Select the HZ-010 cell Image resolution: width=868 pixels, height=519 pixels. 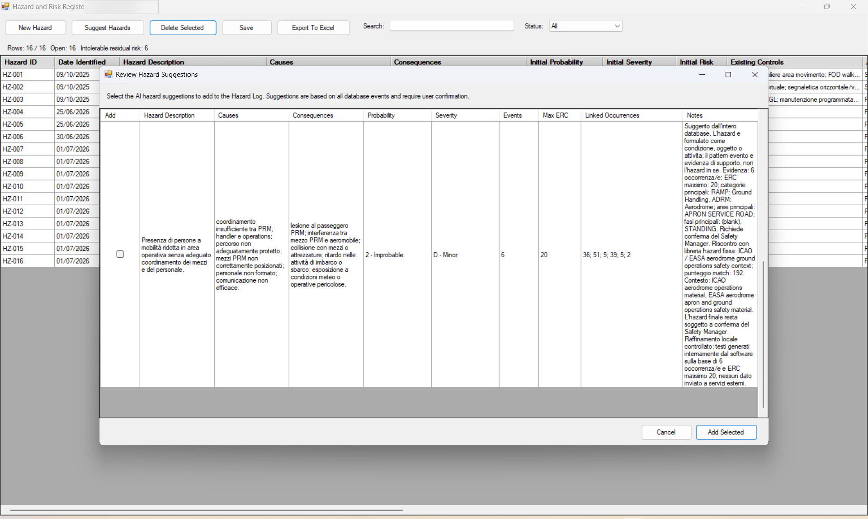click(x=28, y=186)
